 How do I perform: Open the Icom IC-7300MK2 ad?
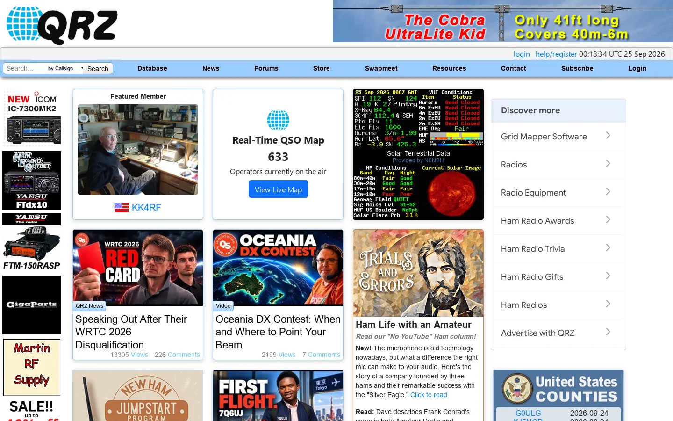pyautogui.click(x=32, y=118)
